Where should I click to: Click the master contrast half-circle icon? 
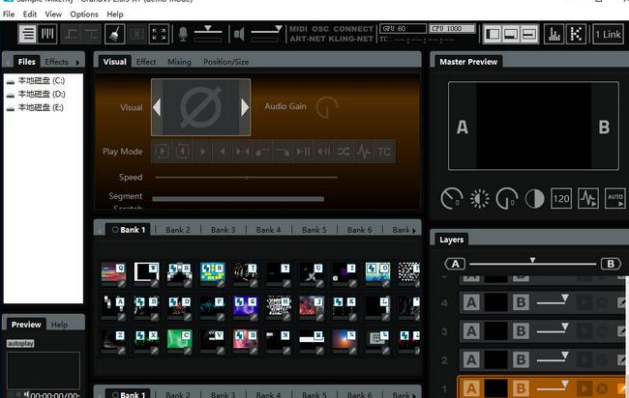(535, 198)
